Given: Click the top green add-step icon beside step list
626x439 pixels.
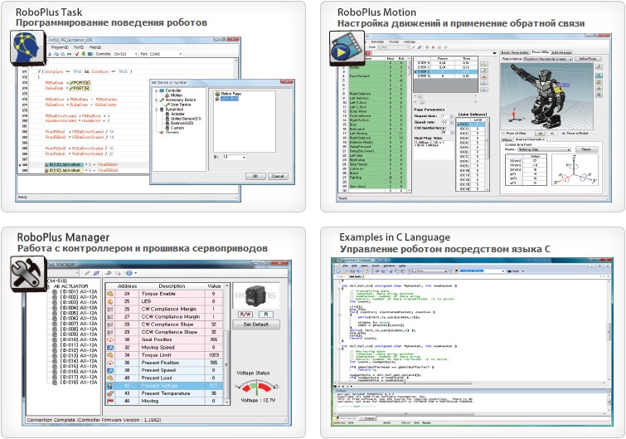Looking at the screenshot, I should [x=484, y=64].
